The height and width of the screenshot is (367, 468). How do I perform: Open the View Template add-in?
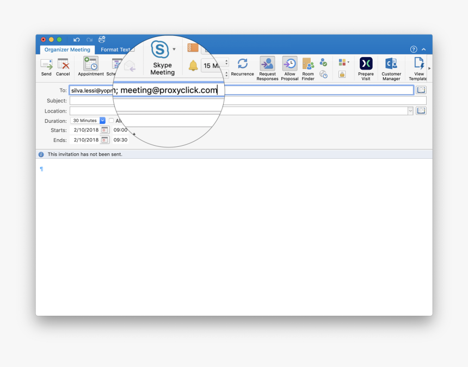click(x=418, y=69)
